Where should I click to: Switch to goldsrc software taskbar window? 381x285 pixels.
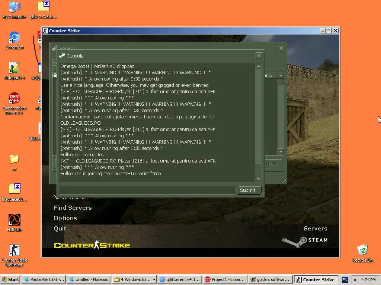tap(270, 279)
